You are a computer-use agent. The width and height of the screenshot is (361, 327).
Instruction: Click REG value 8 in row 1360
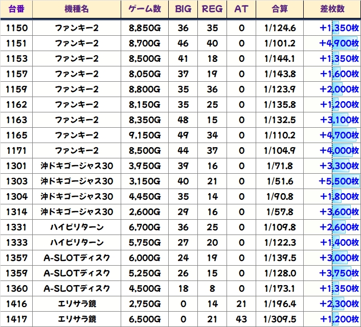(x=212, y=289)
